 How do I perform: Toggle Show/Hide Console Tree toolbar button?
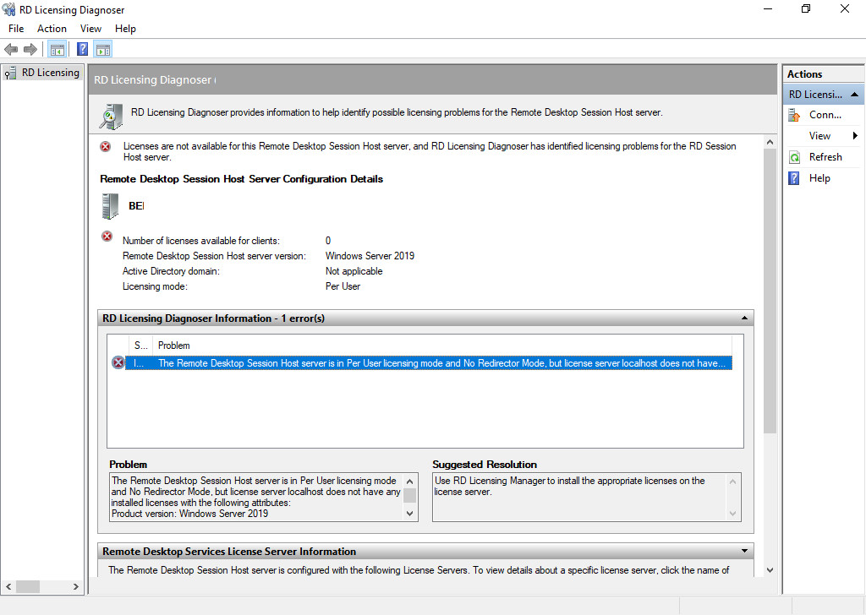coord(57,50)
